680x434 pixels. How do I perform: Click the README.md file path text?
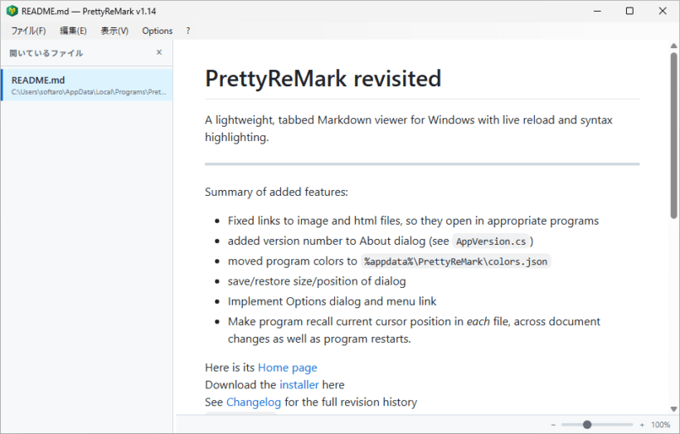tap(89, 92)
